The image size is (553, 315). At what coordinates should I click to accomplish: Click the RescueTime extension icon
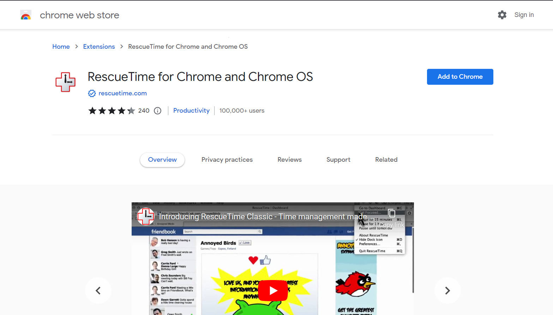click(65, 82)
